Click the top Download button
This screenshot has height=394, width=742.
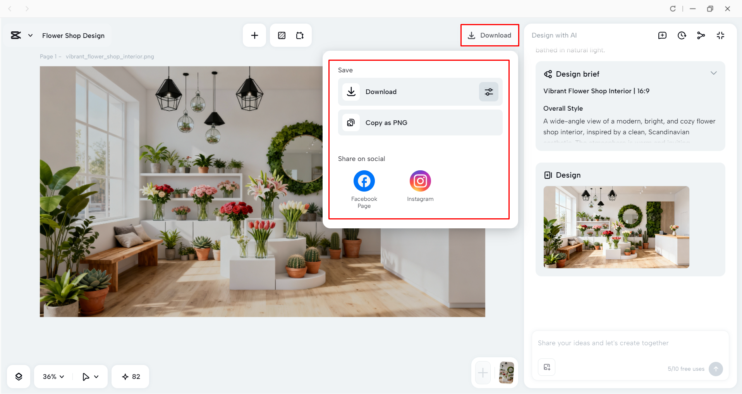click(490, 35)
